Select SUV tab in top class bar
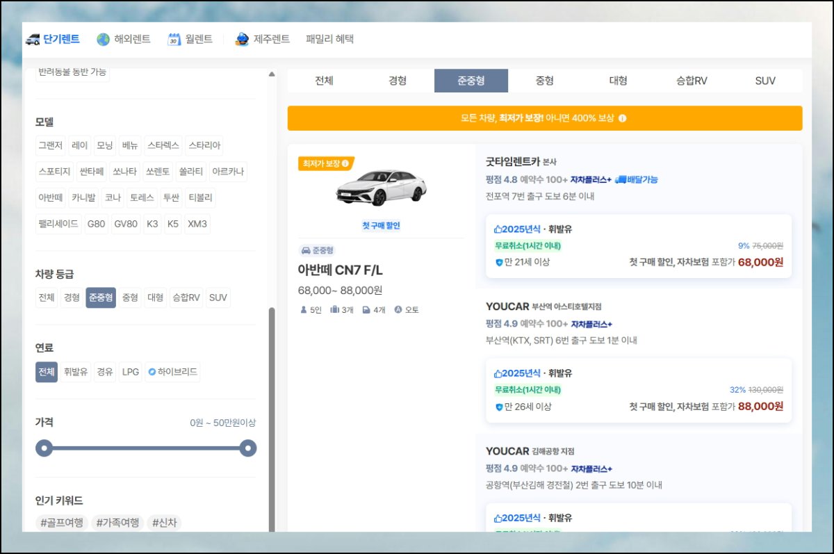The height and width of the screenshot is (554, 834). pos(765,81)
